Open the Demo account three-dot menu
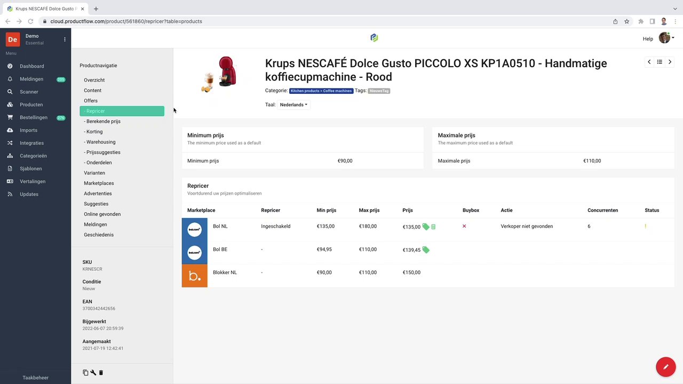This screenshot has width=683, height=384. pos(65,39)
